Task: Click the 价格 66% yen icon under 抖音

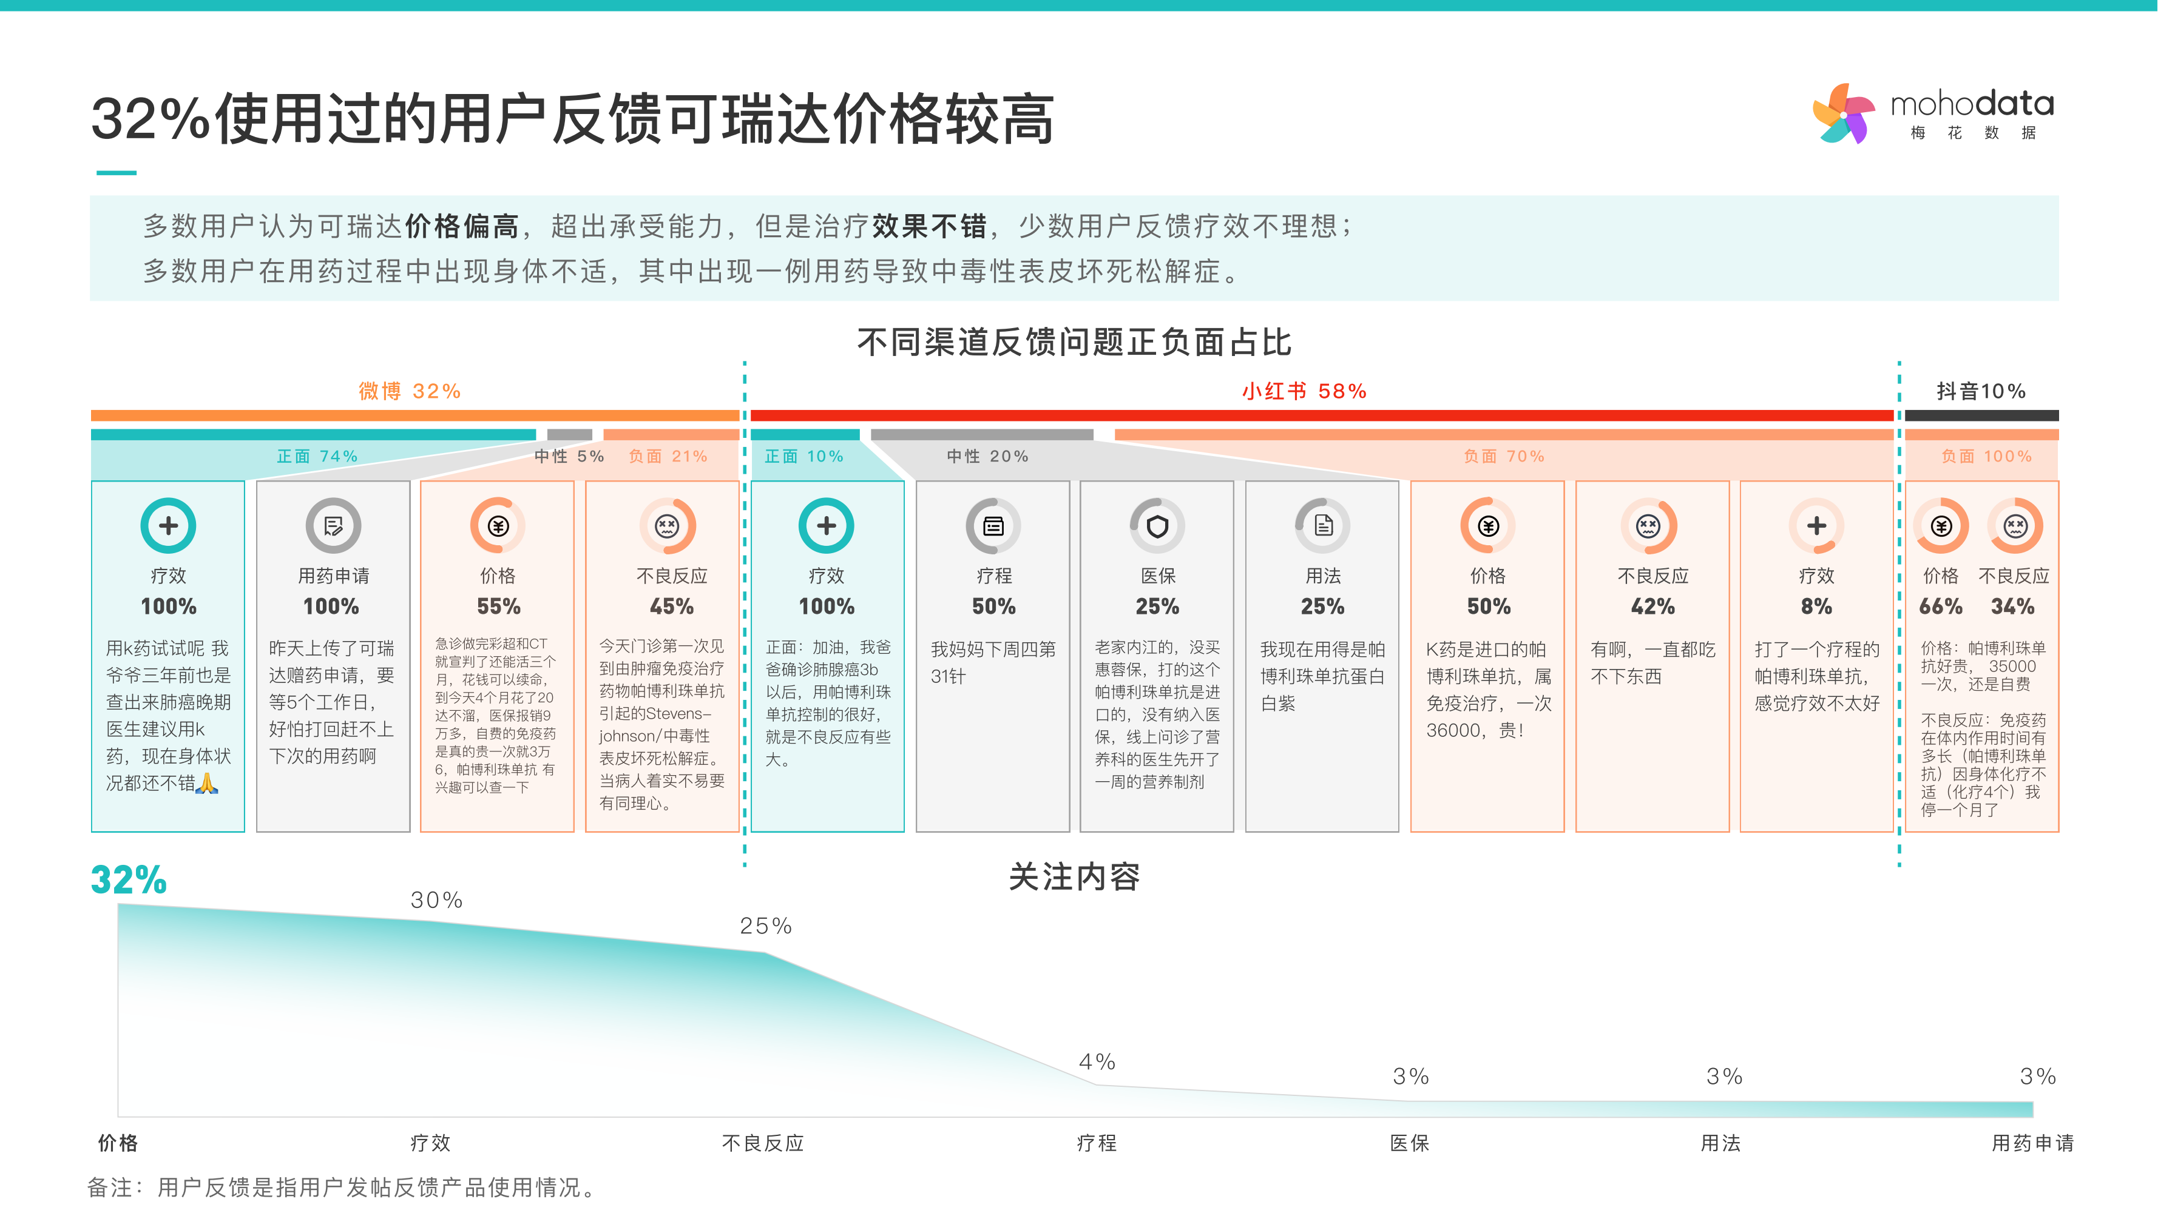Action: coord(1941,526)
